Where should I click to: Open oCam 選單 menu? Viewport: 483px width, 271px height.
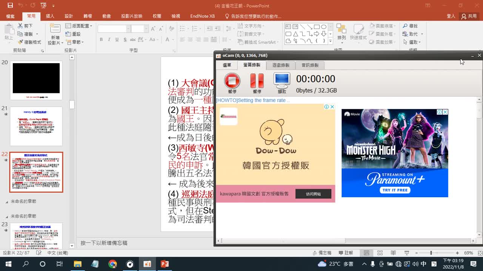click(227, 65)
